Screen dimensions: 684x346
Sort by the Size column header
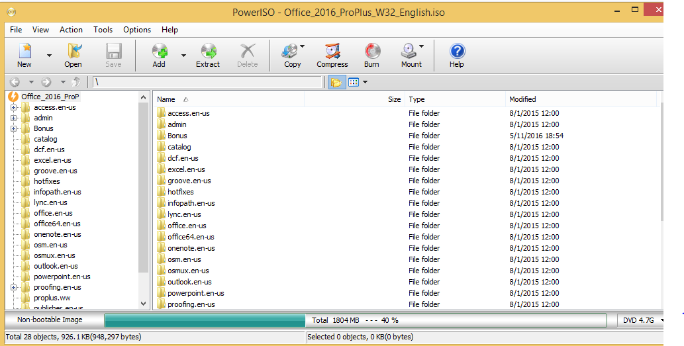tap(355, 99)
